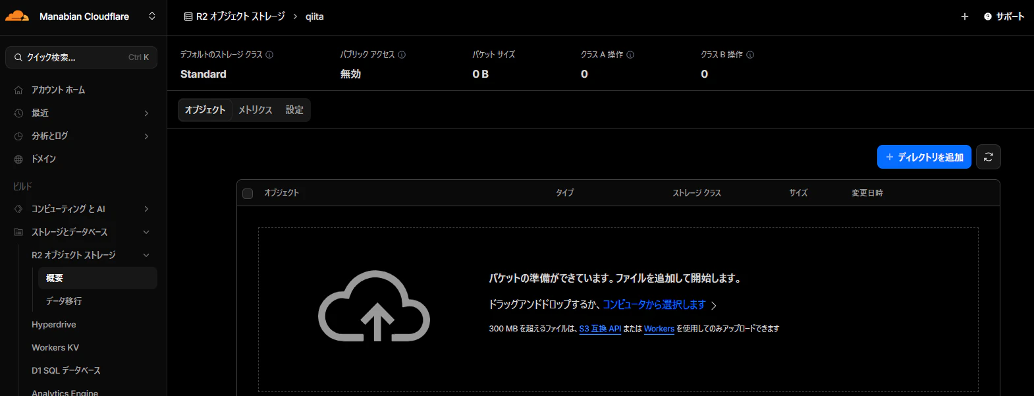Image resolution: width=1034 pixels, height=396 pixels.
Task: Collapse the ストレージとデータベース chevron
Action: [146, 232]
